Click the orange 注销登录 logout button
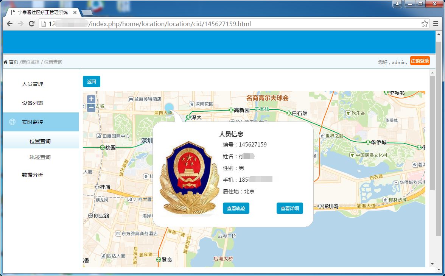Viewport: 445px width, 276px height. (x=420, y=61)
